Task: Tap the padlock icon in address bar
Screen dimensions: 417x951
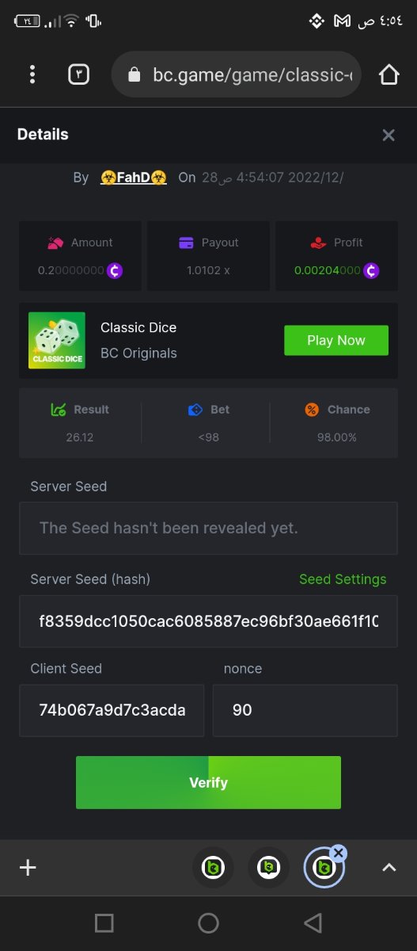Action: coord(134,74)
